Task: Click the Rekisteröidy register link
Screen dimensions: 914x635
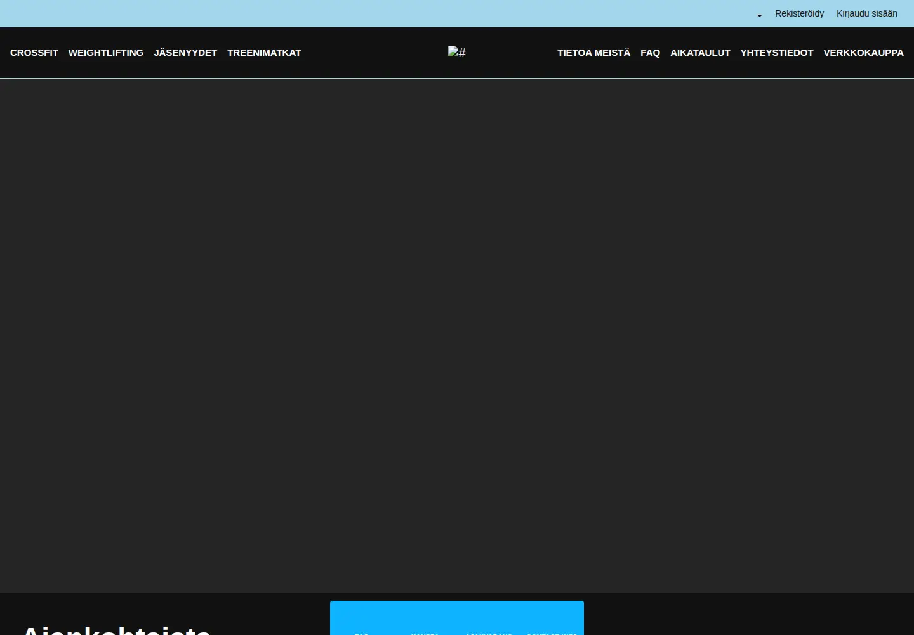Action: coord(799,13)
